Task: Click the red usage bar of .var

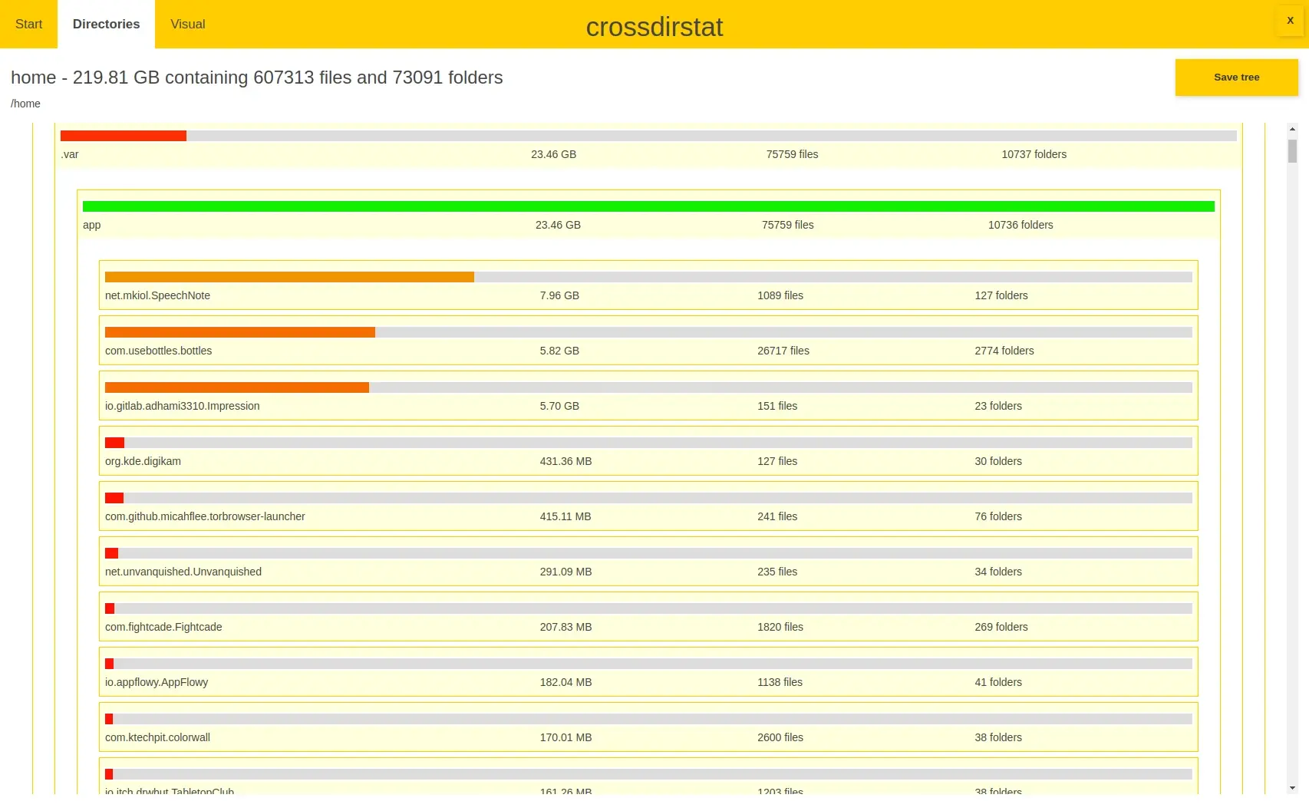Action: (x=124, y=136)
